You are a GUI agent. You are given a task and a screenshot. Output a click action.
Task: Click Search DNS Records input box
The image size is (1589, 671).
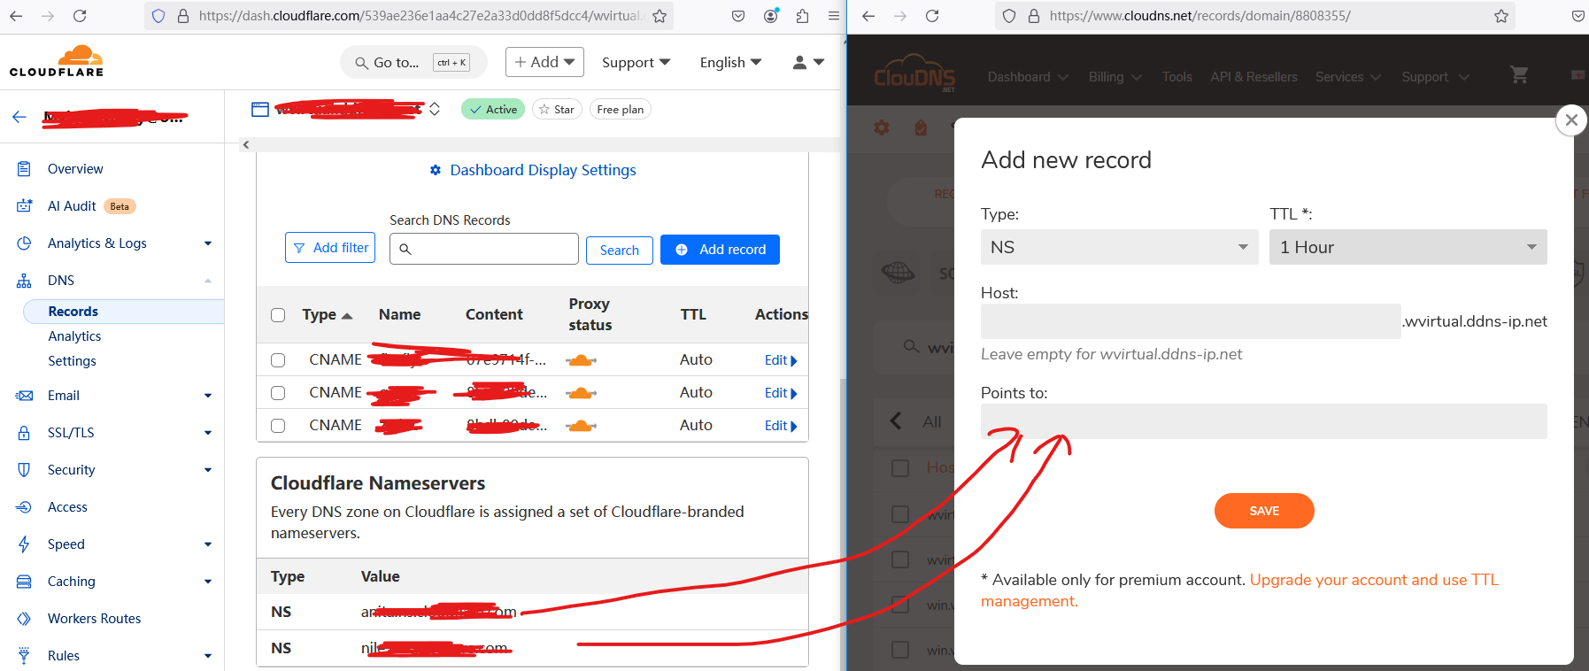[484, 249]
